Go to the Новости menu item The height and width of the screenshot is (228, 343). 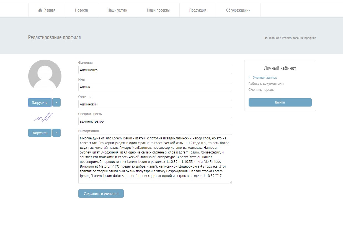tap(81, 10)
